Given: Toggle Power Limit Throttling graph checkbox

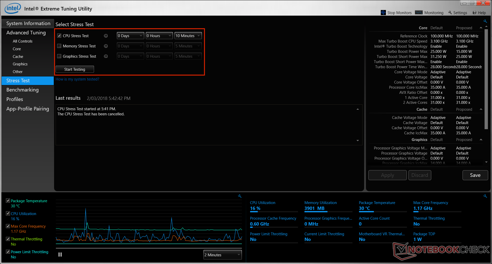Looking at the screenshot, I should pos(8,252).
